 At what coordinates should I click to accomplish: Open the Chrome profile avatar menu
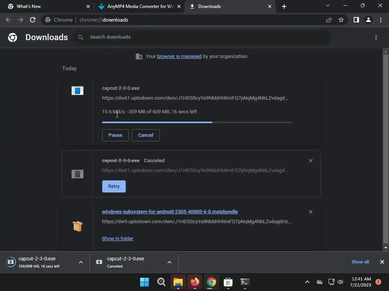[368, 20]
